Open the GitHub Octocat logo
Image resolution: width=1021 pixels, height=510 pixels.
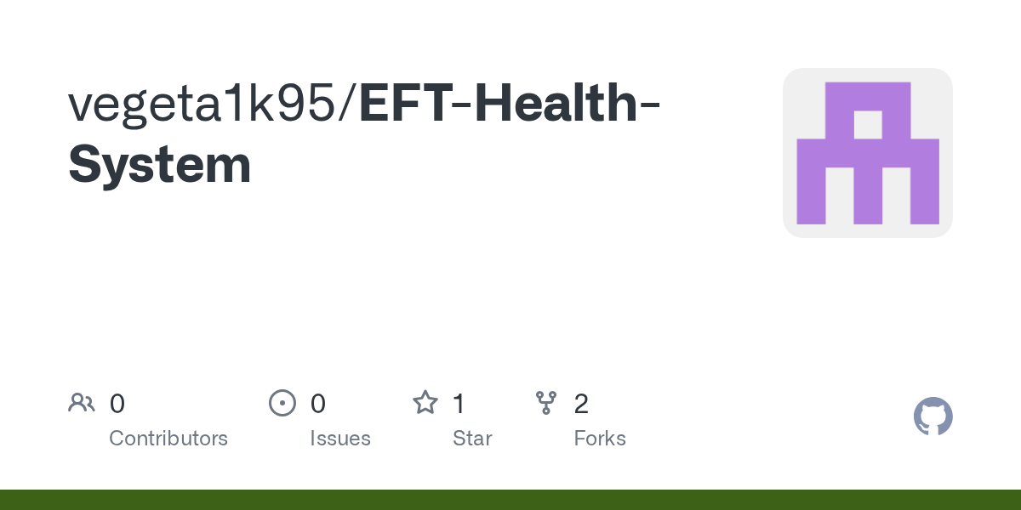pyautogui.click(x=933, y=416)
